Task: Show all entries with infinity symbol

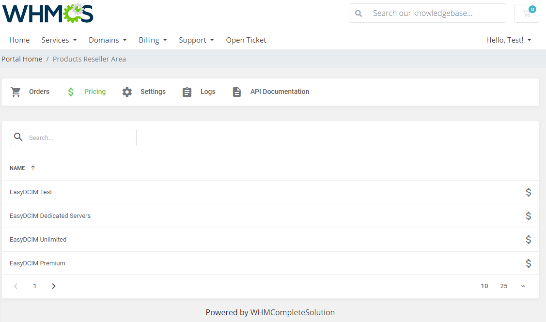Action: pyautogui.click(x=523, y=286)
